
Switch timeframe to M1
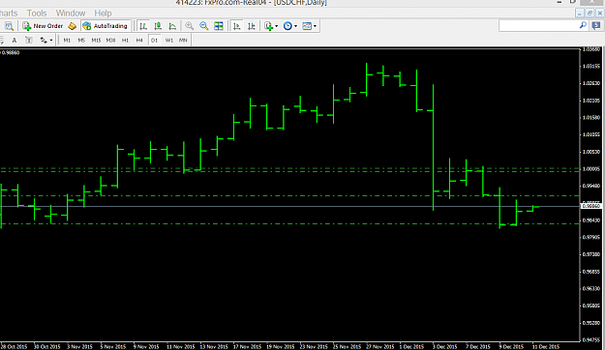pos(67,40)
